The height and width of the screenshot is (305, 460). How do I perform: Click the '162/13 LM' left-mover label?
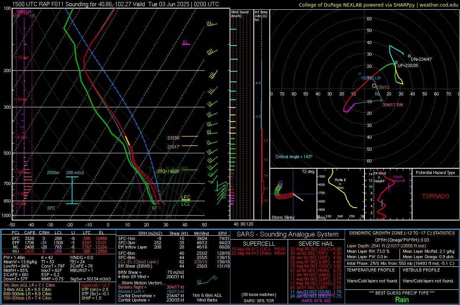point(371,78)
